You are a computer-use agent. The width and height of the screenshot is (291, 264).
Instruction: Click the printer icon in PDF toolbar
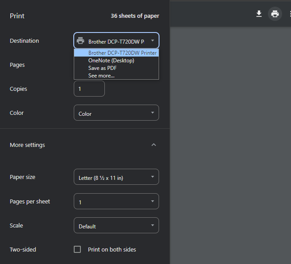(275, 14)
